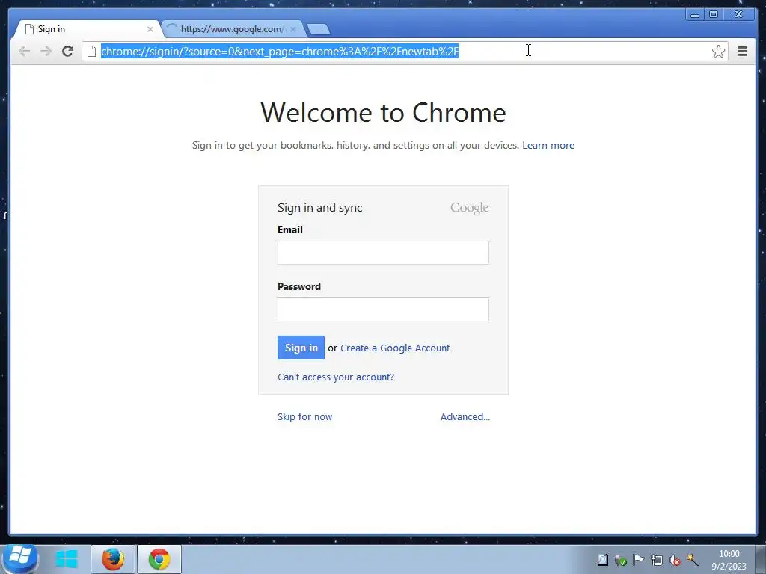Image resolution: width=766 pixels, height=574 pixels.
Task: Launch Firefox from the taskbar
Action: click(113, 559)
